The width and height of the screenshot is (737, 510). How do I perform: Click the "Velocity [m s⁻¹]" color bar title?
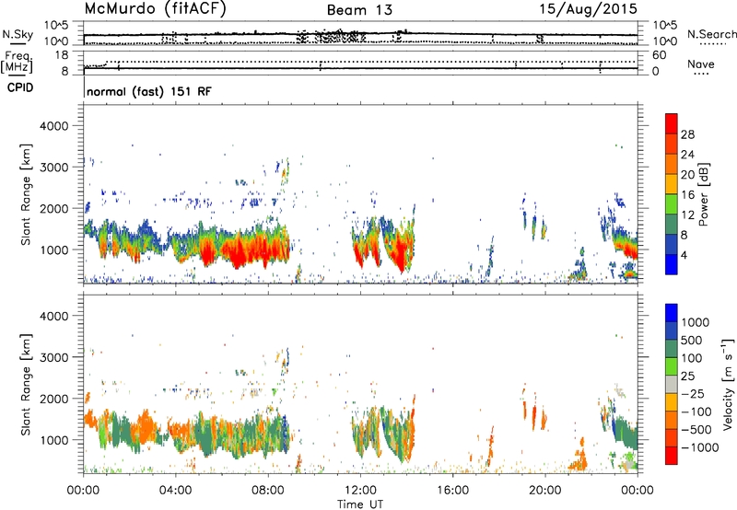[x=728, y=384]
